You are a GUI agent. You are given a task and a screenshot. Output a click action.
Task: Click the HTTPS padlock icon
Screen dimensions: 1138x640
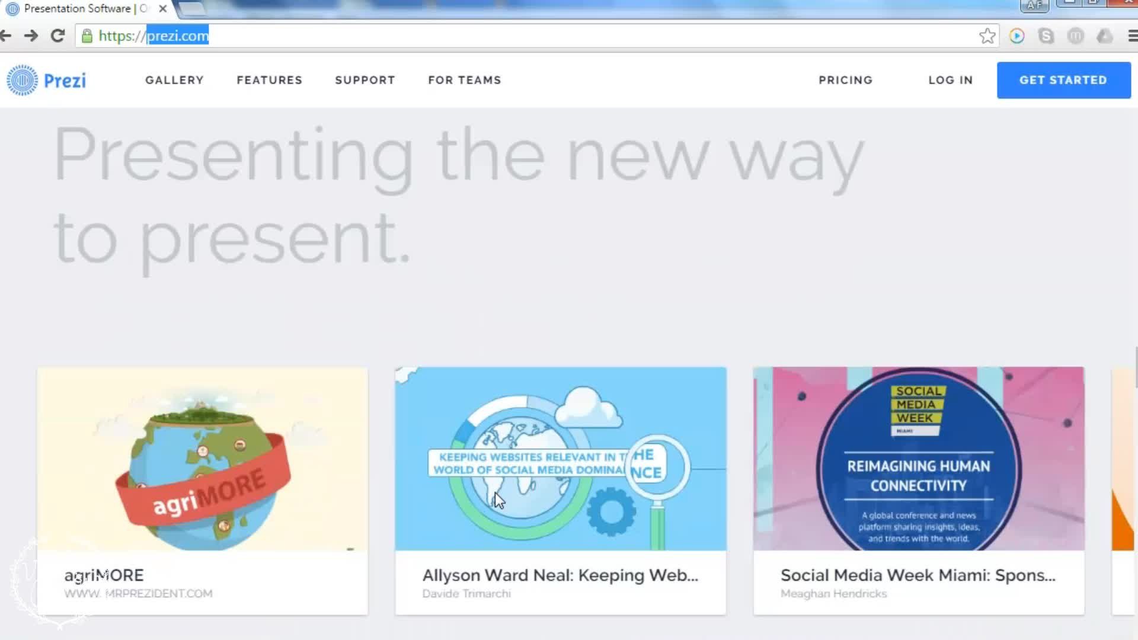pos(87,36)
